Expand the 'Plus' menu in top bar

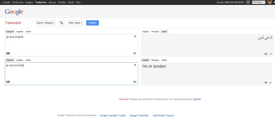(79, 2)
